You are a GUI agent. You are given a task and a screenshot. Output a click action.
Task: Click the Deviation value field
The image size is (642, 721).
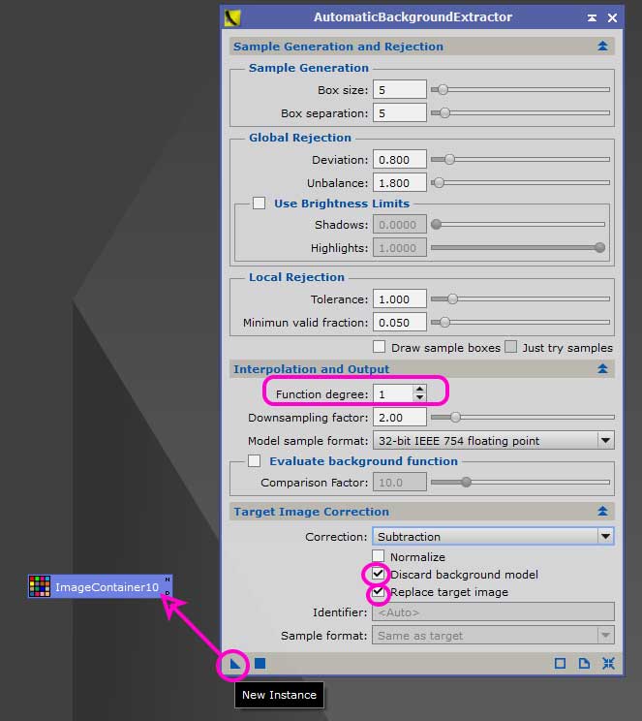pyautogui.click(x=399, y=160)
